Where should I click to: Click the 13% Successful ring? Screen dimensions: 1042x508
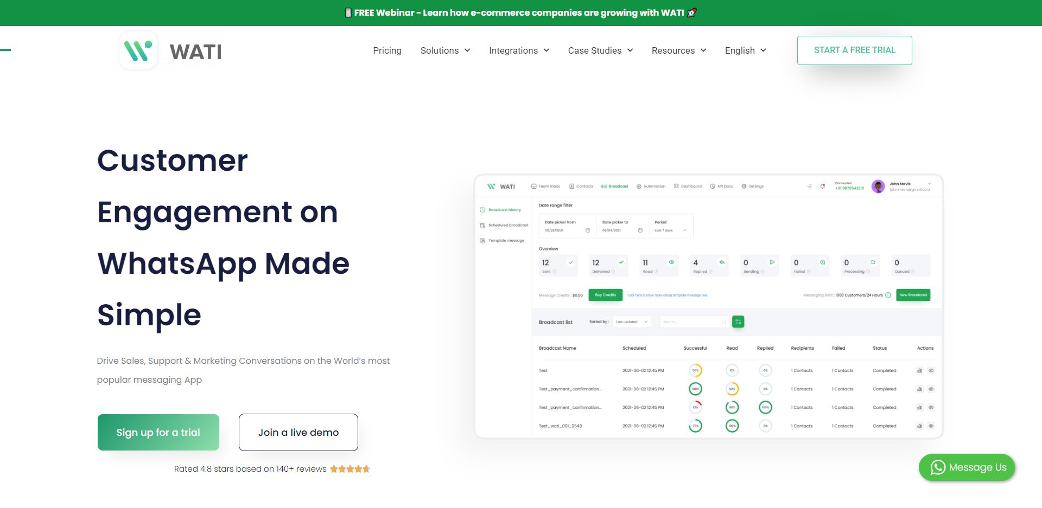[695, 408]
